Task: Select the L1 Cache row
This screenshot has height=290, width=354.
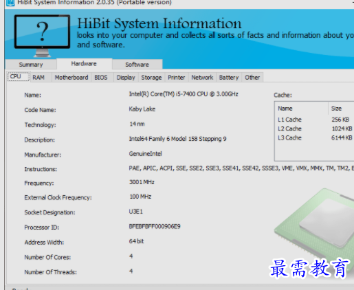Action: [315, 120]
